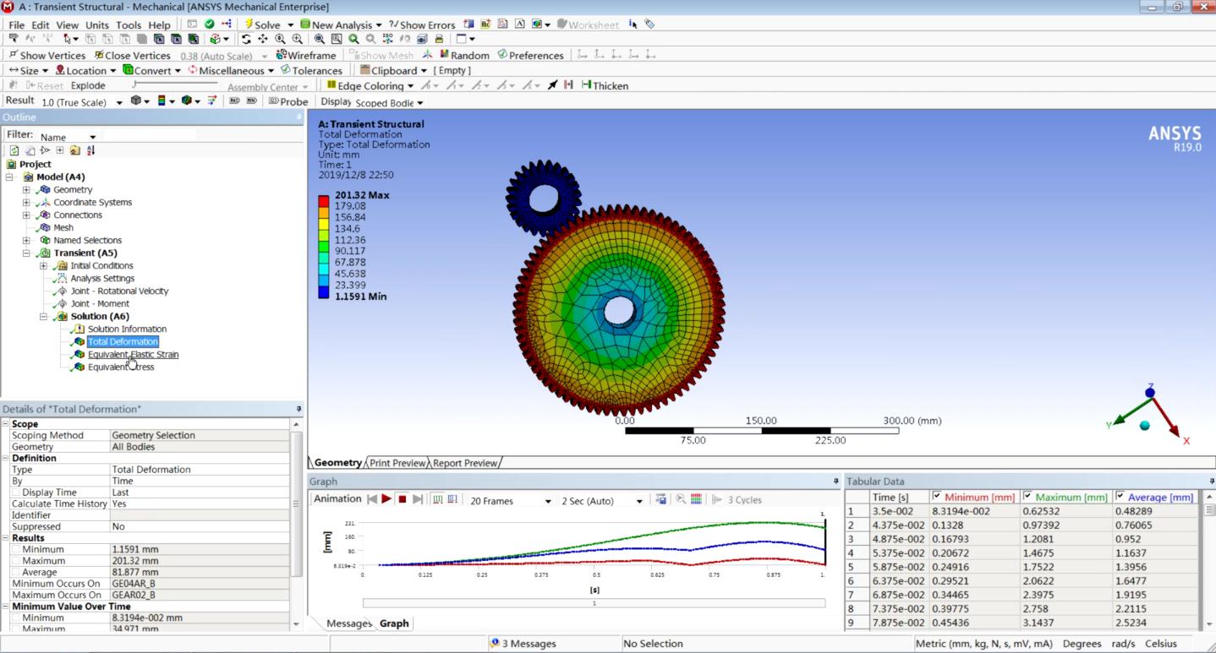Open the Units menu
This screenshot has height=653, width=1216.
click(97, 24)
